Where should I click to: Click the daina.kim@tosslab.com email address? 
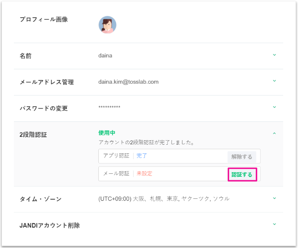pyautogui.click(x=128, y=82)
